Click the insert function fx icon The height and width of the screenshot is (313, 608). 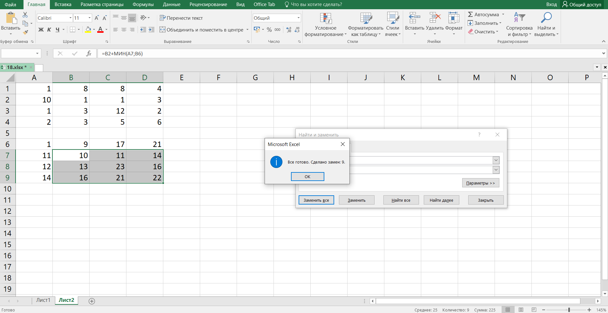(89, 53)
